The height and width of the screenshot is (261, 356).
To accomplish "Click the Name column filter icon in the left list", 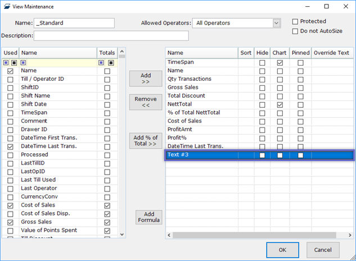I will coord(24,63).
